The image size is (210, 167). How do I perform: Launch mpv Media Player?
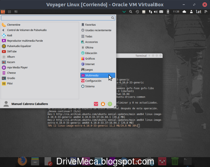pyautogui.click(x=40, y=67)
